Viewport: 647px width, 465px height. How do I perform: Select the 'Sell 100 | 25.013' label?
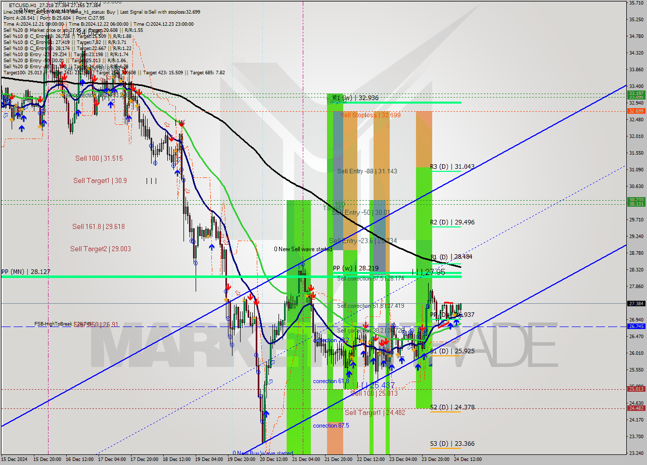click(x=374, y=393)
